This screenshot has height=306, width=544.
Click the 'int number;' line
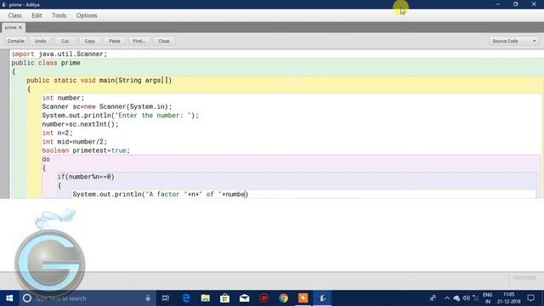pos(63,98)
